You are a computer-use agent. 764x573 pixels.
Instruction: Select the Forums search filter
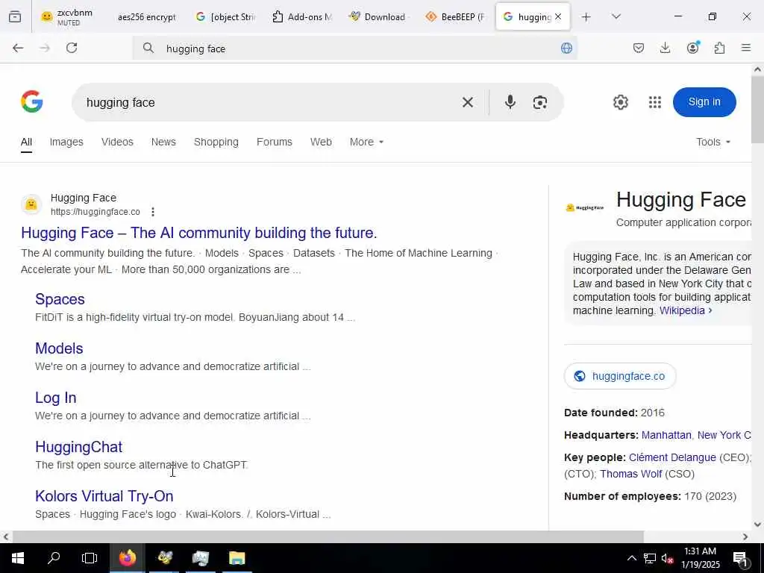click(x=275, y=142)
